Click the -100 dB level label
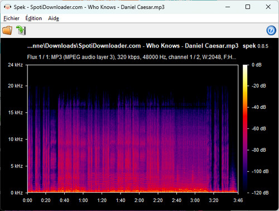This screenshot has width=279, height=211. click(x=260, y=171)
